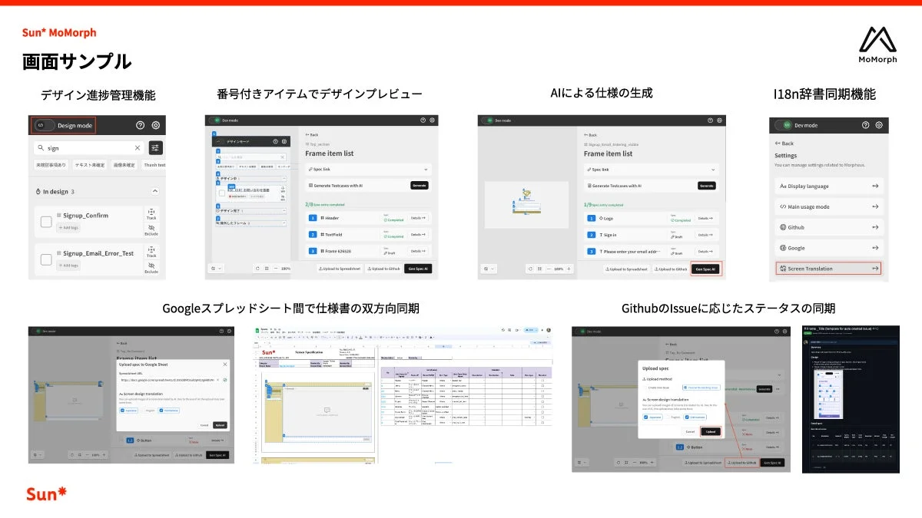The width and height of the screenshot is (922, 518).
Task: Collapse the In design section
Action: click(155, 190)
